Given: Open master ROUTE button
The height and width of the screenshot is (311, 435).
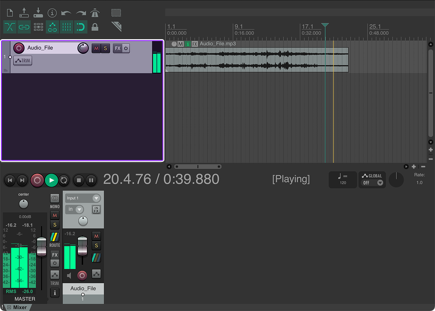Looking at the screenshot, I should coord(55,237).
